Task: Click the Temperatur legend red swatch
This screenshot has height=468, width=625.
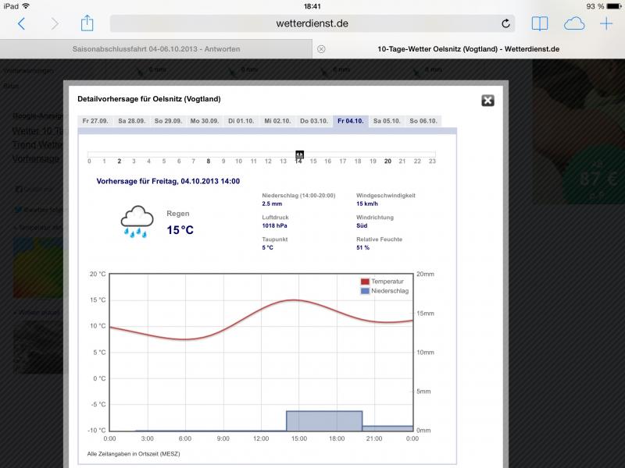Action: (365, 282)
